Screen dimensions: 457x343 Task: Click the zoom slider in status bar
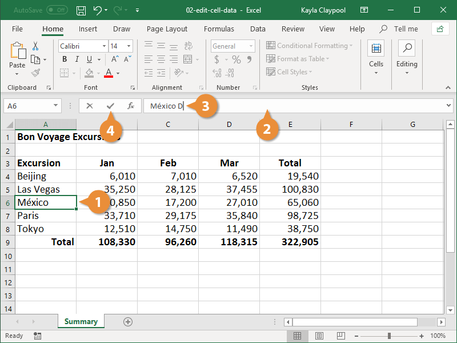click(x=390, y=336)
